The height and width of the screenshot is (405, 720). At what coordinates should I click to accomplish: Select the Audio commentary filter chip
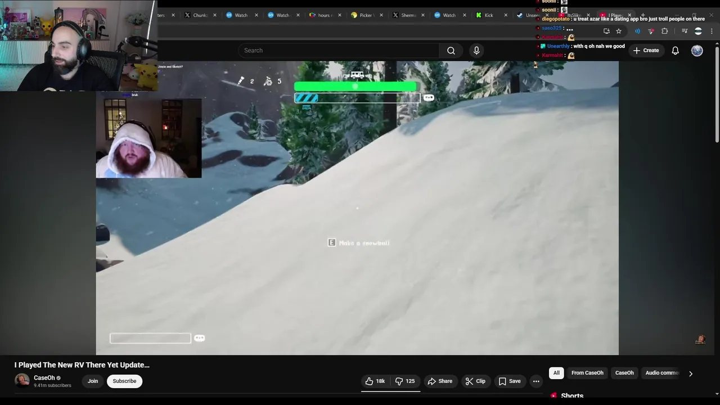coord(662,373)
